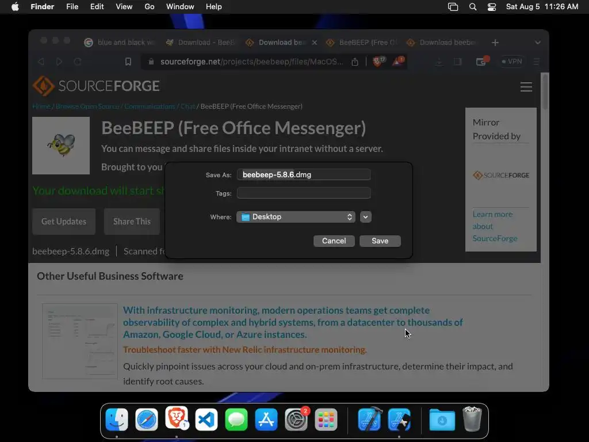Click the VPN button
This screenshot has height=442, width=589.
click(512, 62)
